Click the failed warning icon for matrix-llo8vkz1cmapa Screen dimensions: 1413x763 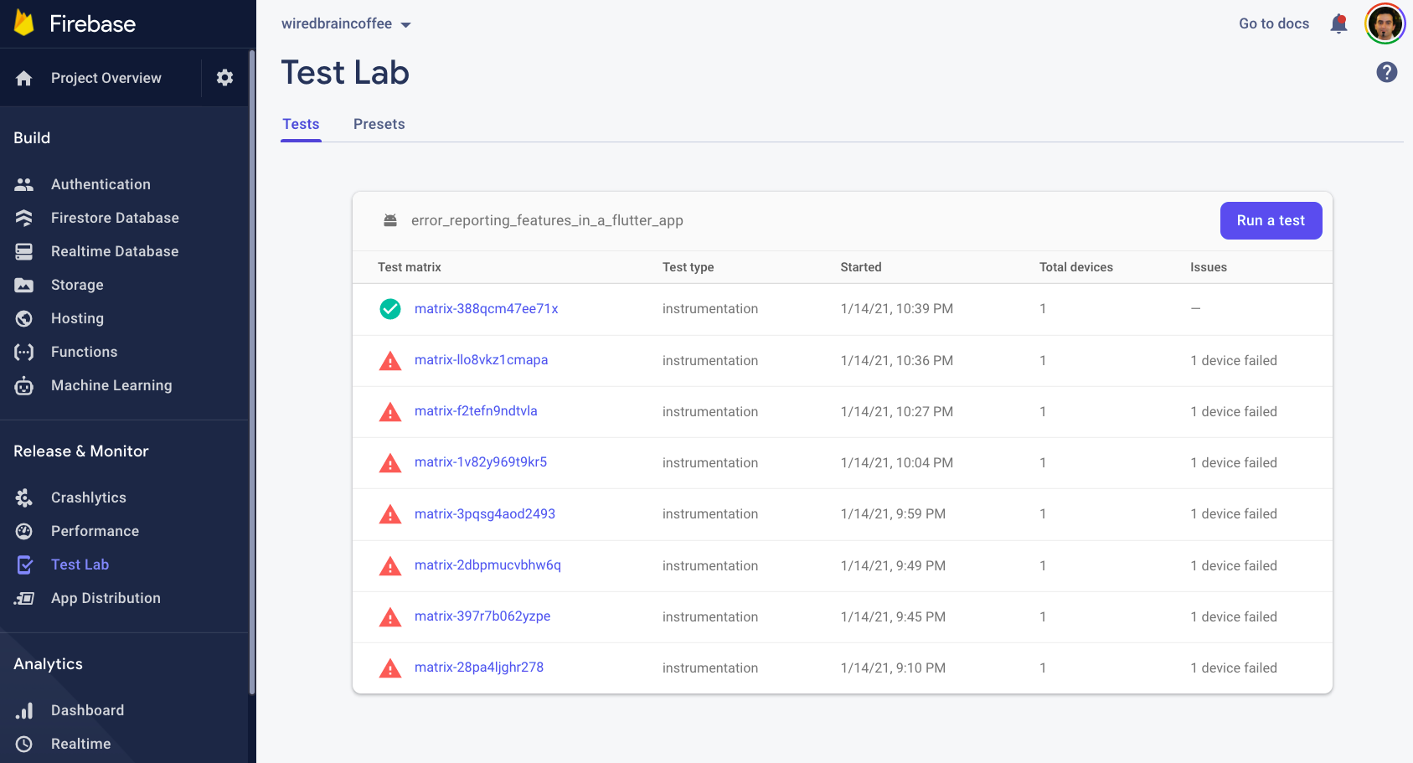click(x=390, y=361)
